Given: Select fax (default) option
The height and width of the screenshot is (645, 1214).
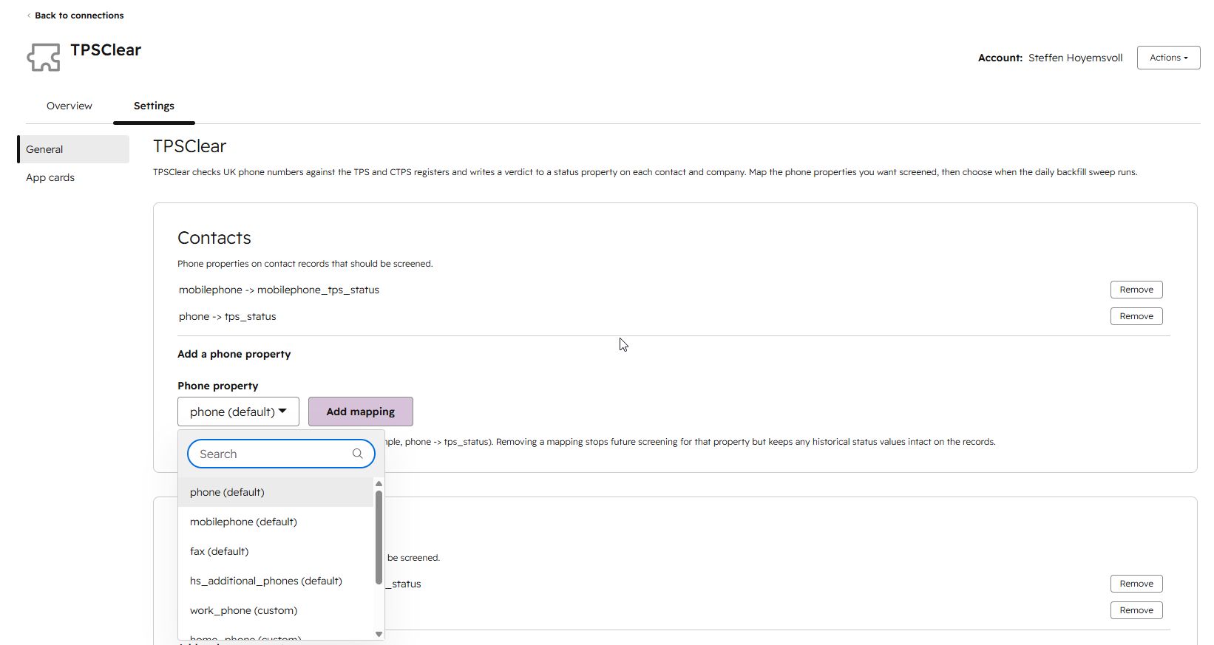Looking at the screenshot, I should coord(276,551).
